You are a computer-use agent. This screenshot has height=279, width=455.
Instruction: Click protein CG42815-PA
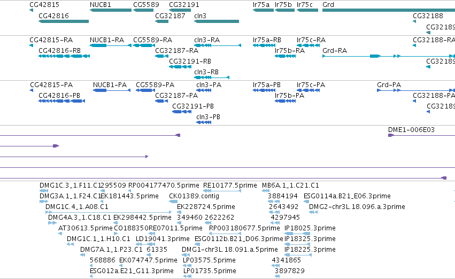click(x=51, y=85)
